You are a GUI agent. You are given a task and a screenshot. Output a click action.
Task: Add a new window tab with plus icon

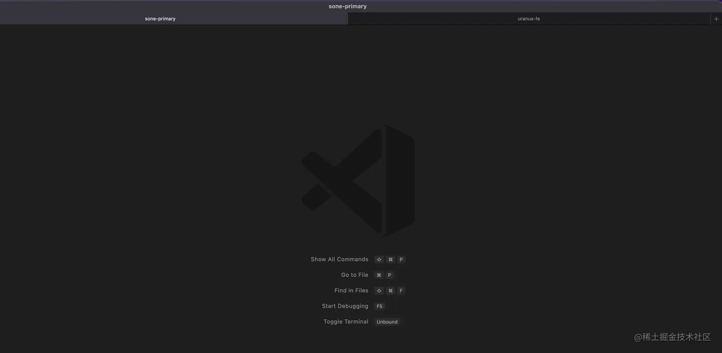(x=716, y=19)
